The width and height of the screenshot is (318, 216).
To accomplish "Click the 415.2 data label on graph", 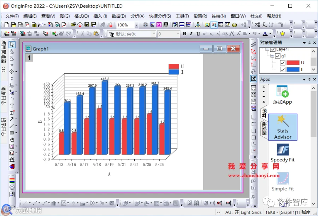I will point(105,79).
